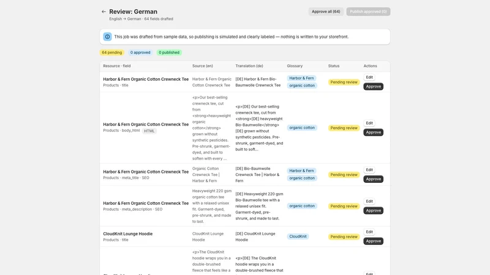Approve the Crewneck Tee meta_description translation
490x275 pixels.
point(374,210)
